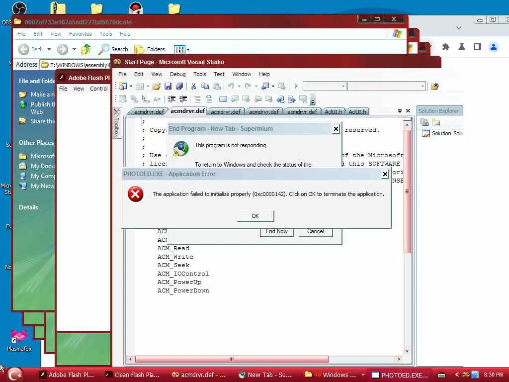Click the Copy icon in Visual Studio toolbar
This screenshot has width=509, height=382.
[x=205, y=86]
